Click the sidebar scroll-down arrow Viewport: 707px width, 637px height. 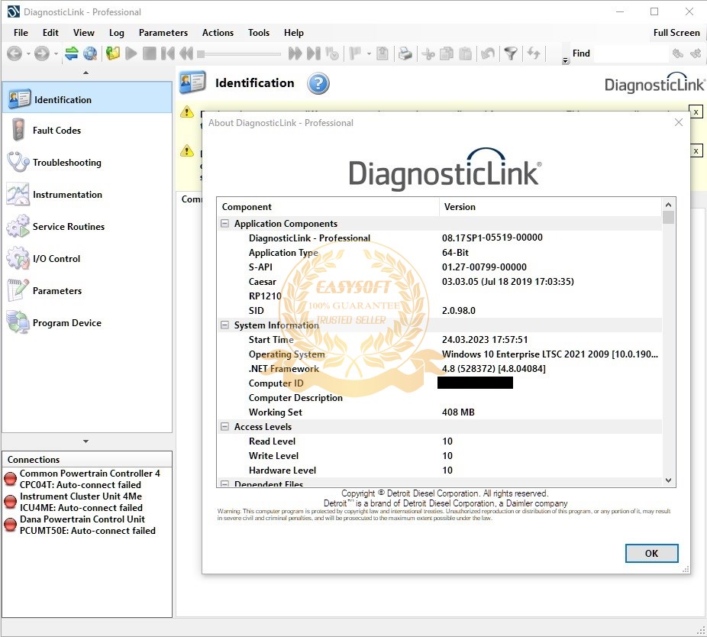pyautogui.click(x=86, y=441)
